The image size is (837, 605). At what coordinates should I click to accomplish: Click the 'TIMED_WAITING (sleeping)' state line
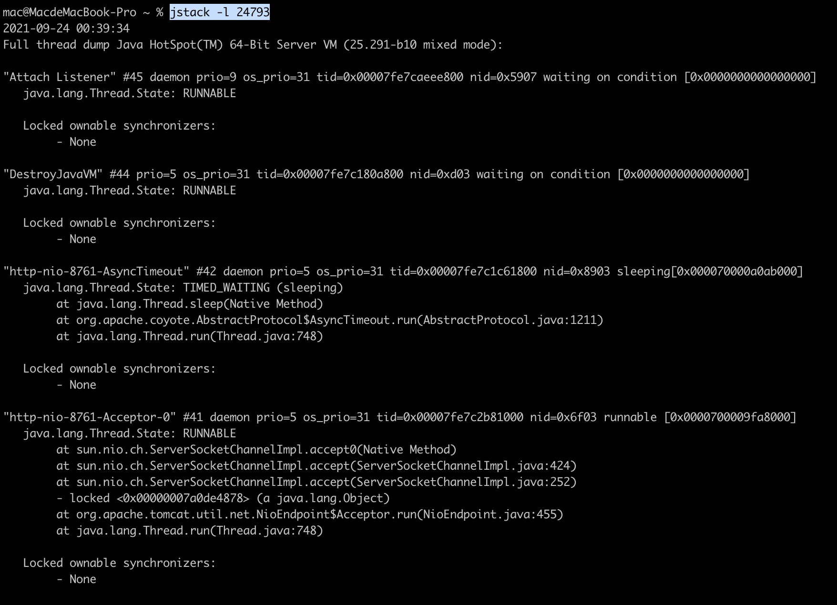point(183,287)
